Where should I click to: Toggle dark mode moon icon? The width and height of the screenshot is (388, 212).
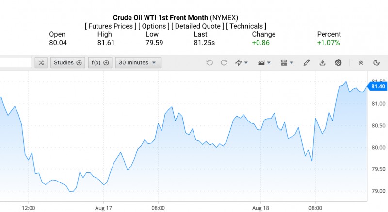(x=377, y=62)
